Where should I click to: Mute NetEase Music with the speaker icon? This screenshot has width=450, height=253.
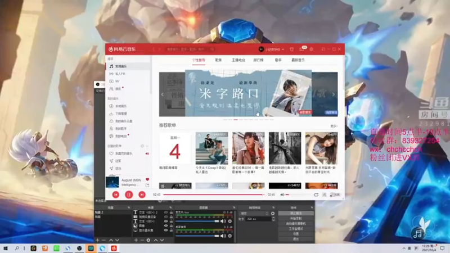(282, 195)
